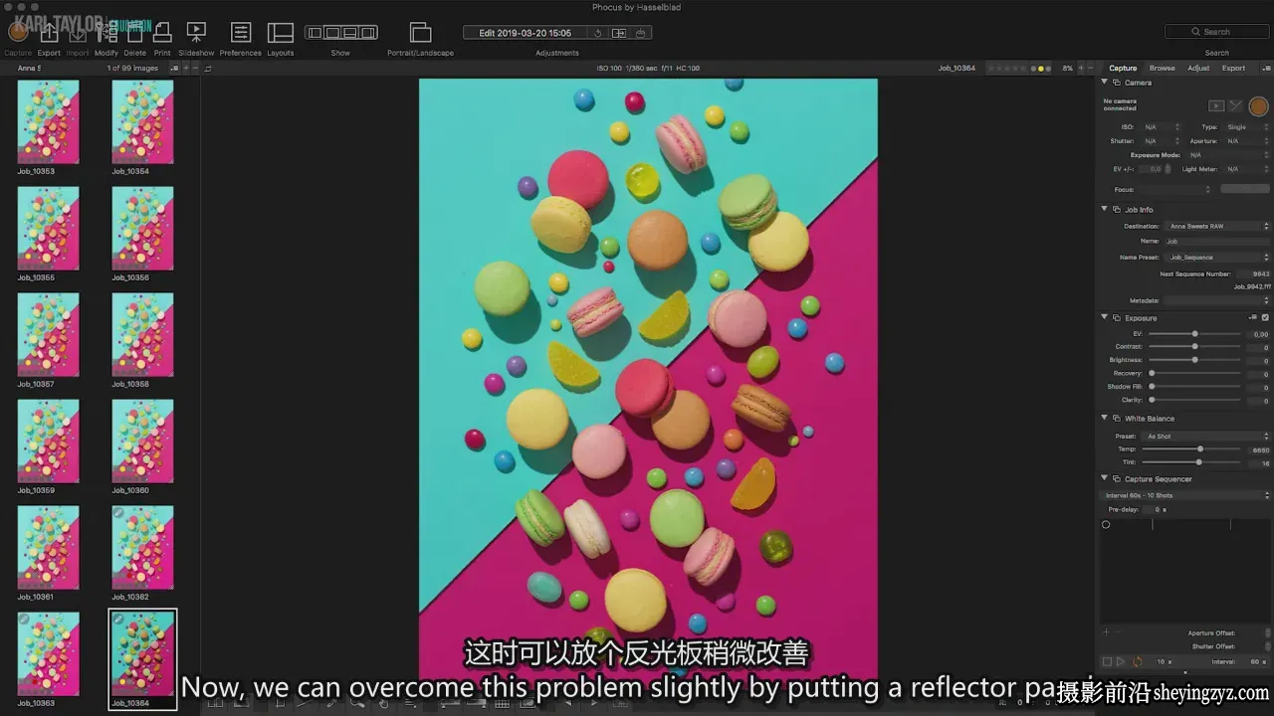Image resolution: width=1274 pixels, height=716 pixels.
Task: Open the ISO dropdown
Action: click(1162, 127)
